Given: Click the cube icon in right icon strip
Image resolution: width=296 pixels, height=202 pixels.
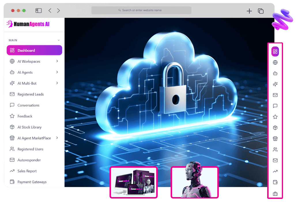Looking at the screenshot, I should pyautogui.click(x=275, y=128).
